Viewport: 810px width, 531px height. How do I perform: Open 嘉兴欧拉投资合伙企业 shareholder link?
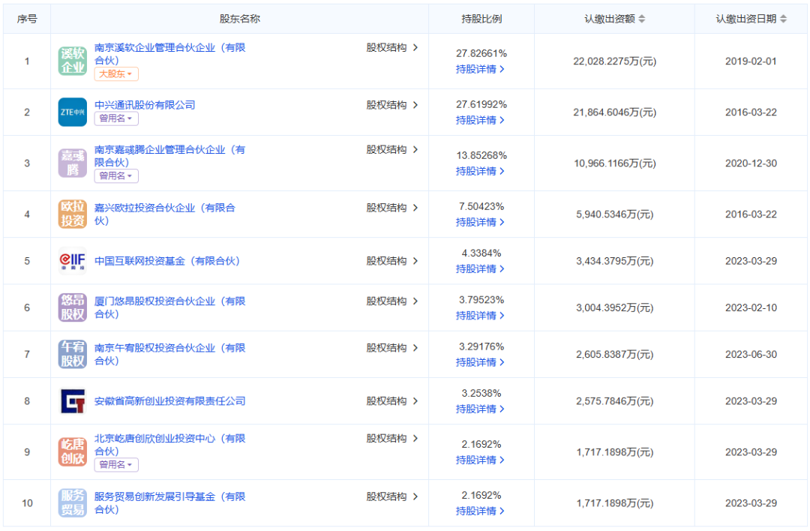click(165, 214)
